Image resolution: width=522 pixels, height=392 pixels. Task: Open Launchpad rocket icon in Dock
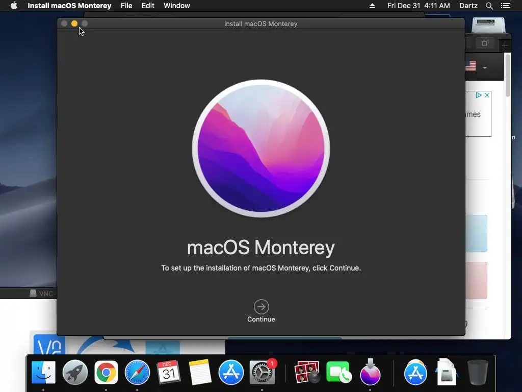(75, 372)
